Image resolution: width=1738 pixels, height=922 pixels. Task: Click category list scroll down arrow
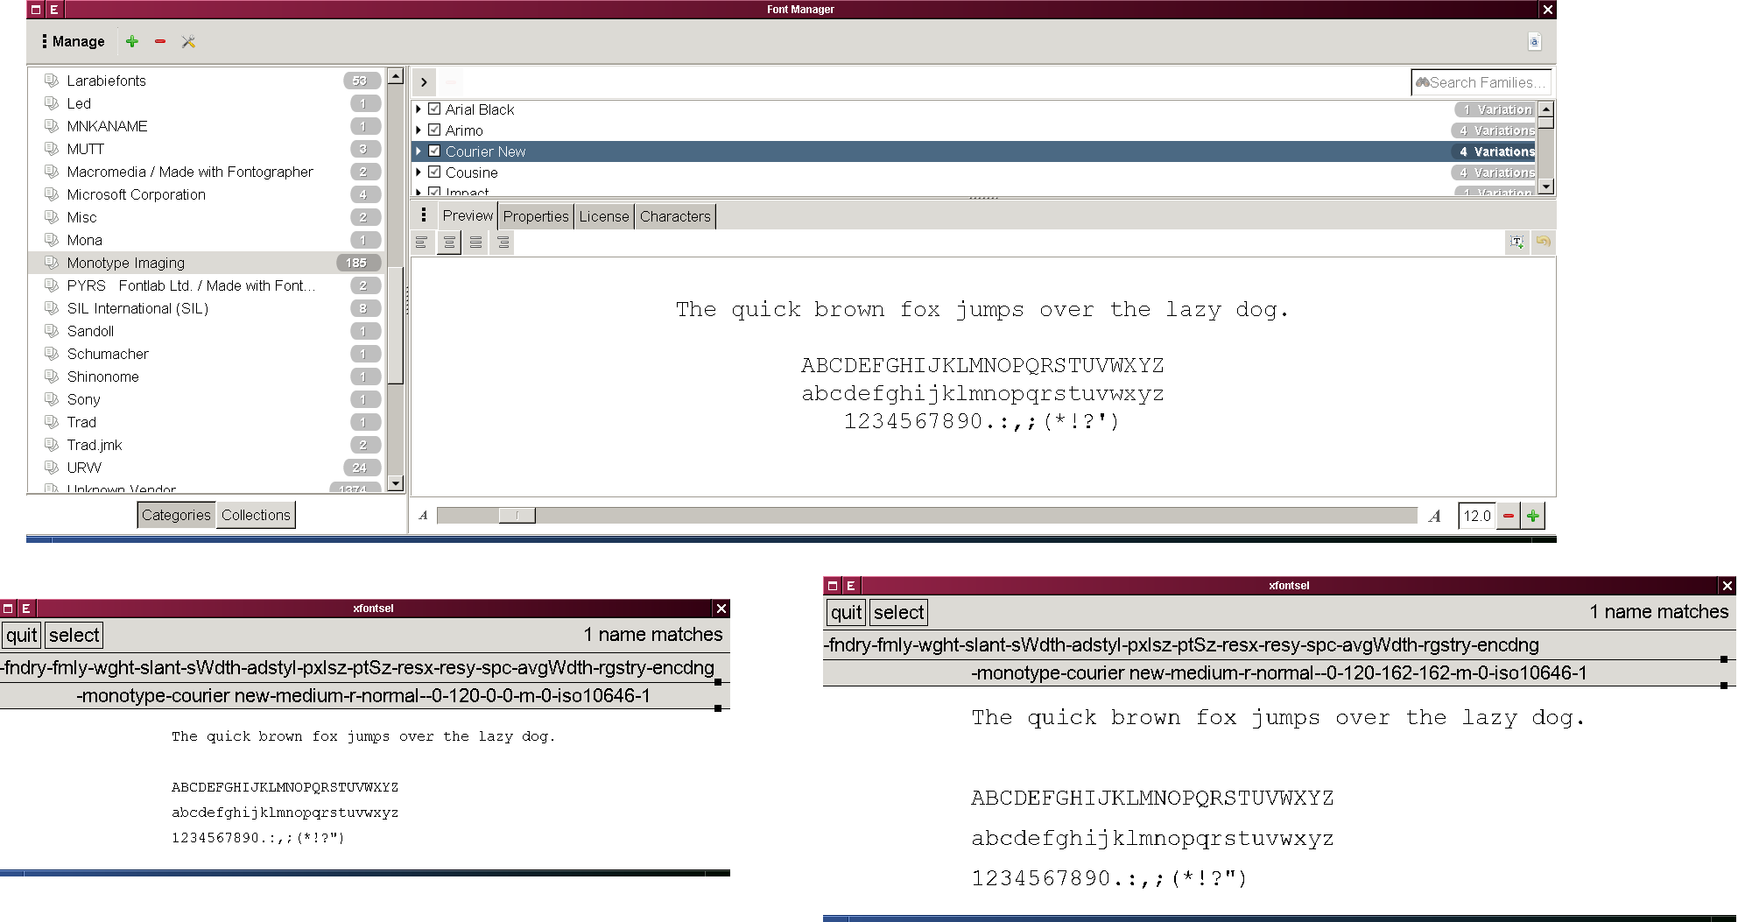(x=395, y=483)
